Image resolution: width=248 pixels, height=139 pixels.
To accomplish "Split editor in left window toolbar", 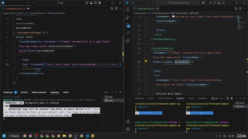I will (x=116, y=8).
